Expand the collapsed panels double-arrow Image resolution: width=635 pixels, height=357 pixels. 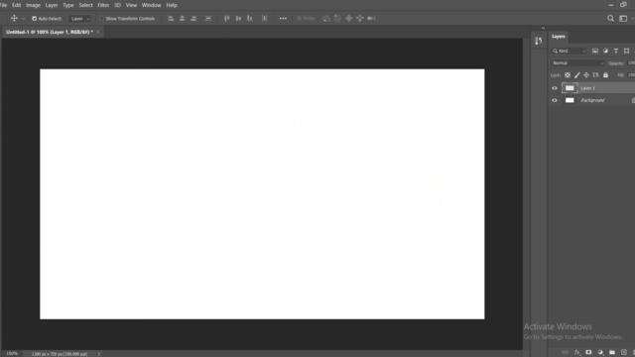543,28
